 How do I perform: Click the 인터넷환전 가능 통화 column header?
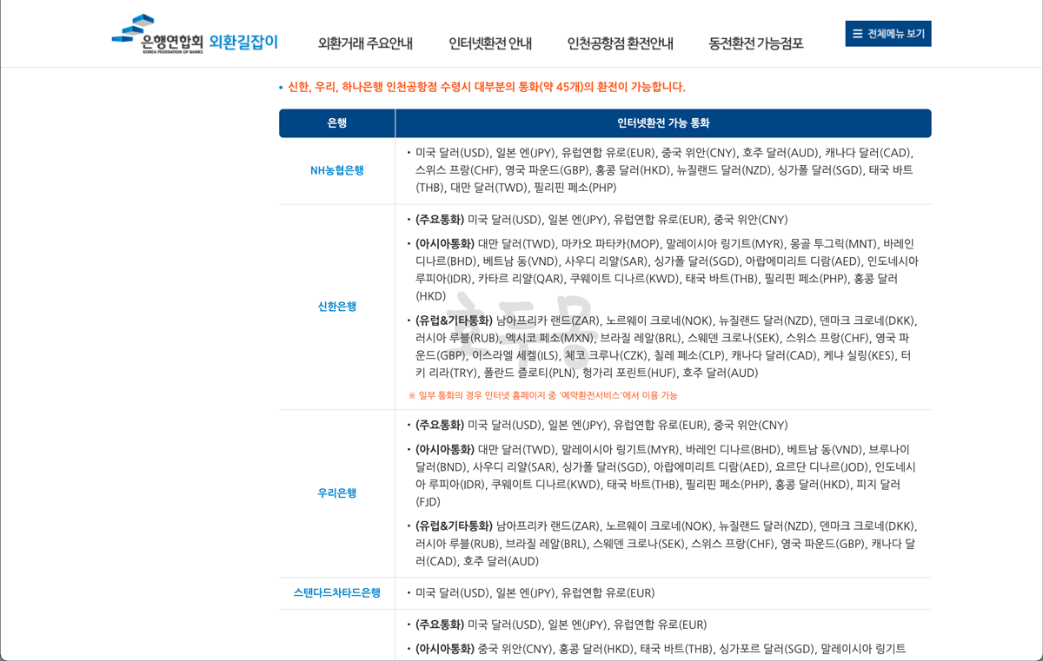click(663, 123)
